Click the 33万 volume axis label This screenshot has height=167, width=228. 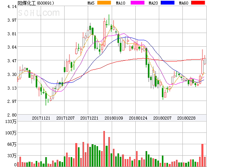12,156
